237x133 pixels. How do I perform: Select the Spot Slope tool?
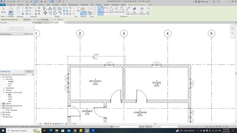click(148, 11)
